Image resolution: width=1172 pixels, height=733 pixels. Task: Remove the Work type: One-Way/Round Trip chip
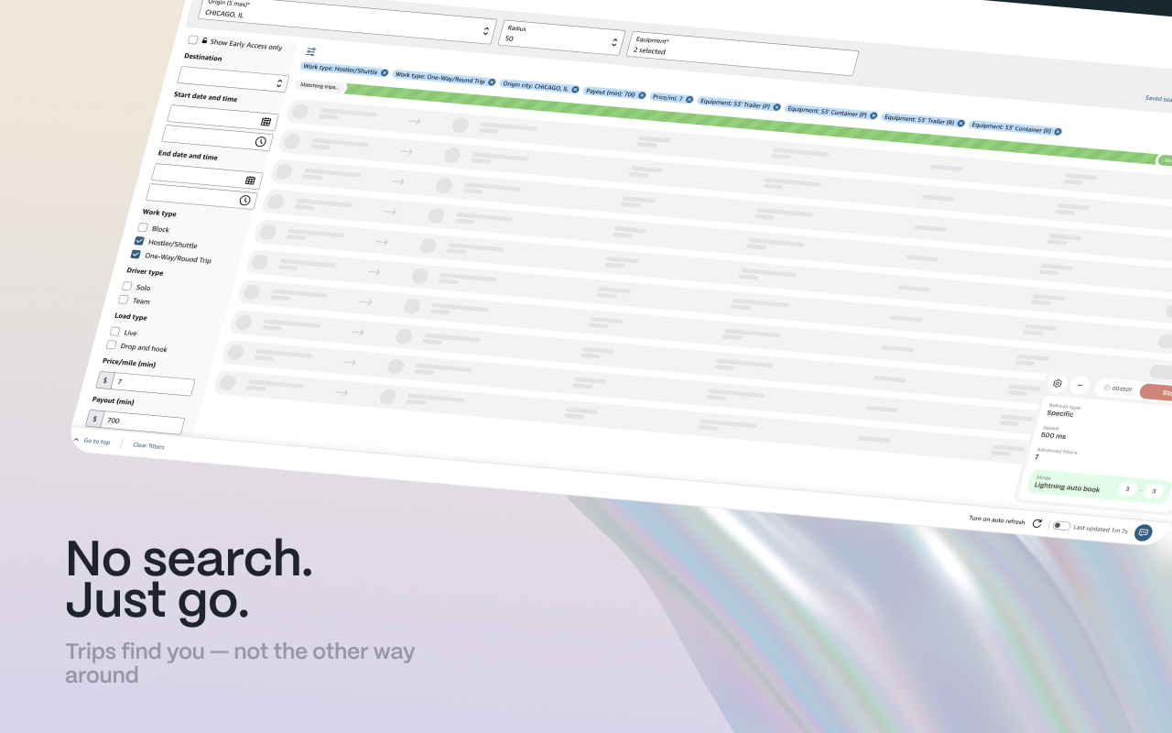click(492, 82)
